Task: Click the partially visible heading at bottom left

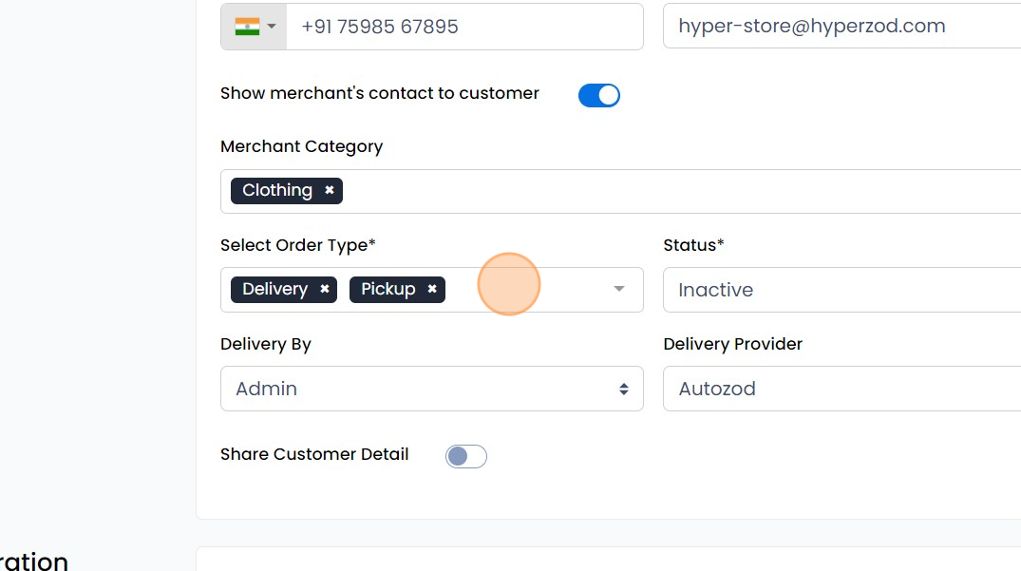Action: pos(34,561)
